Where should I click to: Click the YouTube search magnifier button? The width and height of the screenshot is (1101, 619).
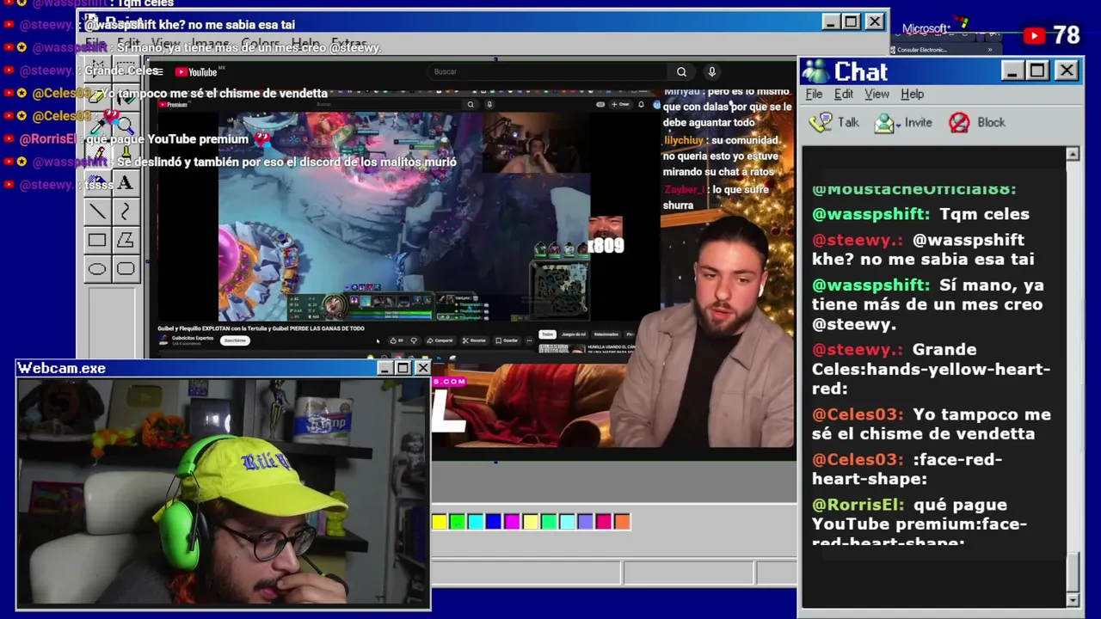pyautogui.click(x=681, y=72)
